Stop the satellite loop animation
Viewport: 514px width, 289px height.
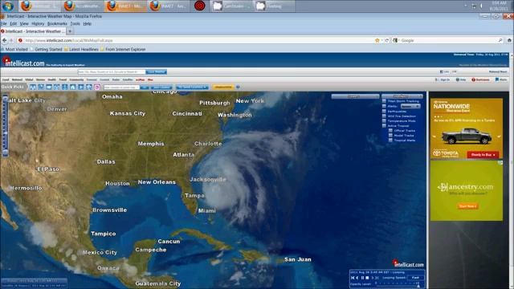367,278
